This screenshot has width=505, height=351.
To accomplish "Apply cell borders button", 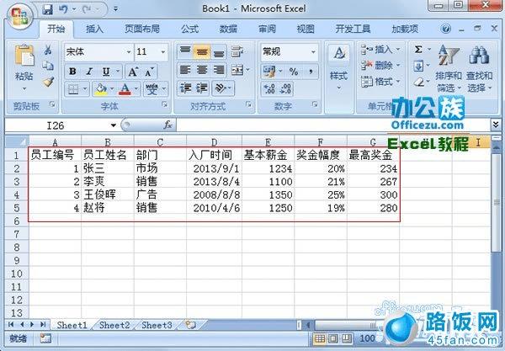I will tap(73, 89).
